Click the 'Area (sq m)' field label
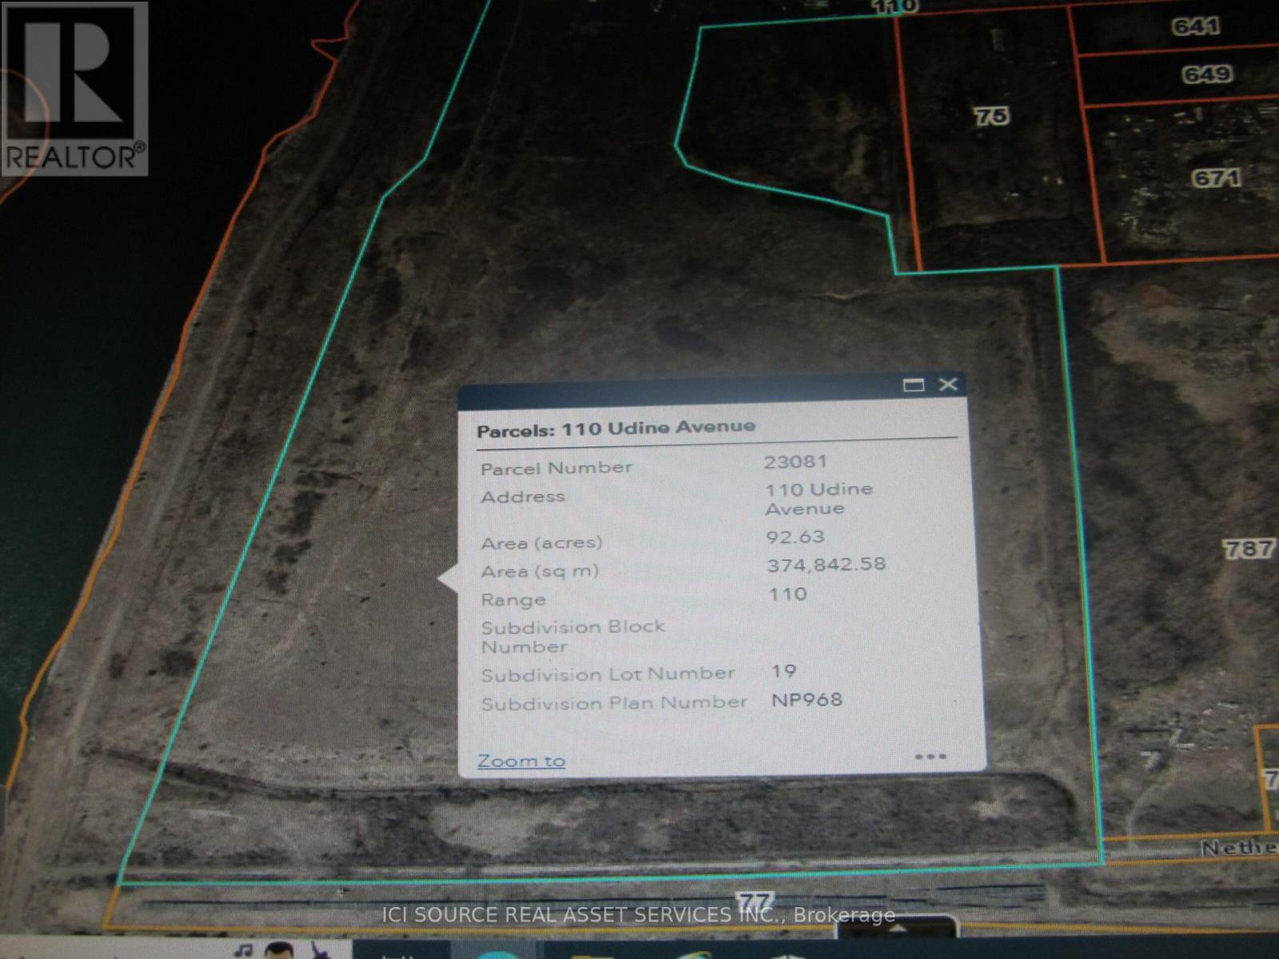The image size is (1279, 959). [540, 572]
